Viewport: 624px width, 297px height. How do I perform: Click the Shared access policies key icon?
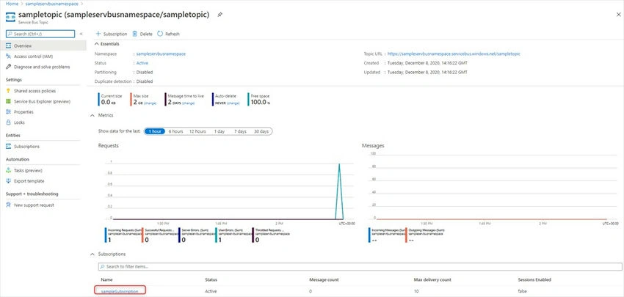point(9,91)
